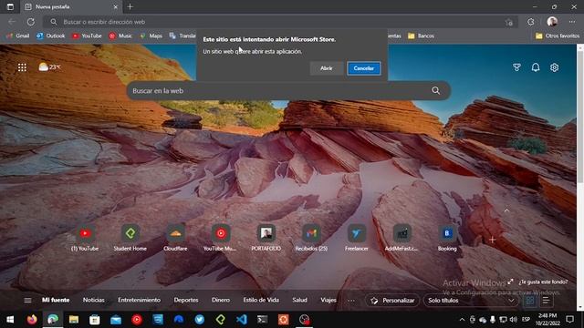Open volume control in system tray

[514, 320]
